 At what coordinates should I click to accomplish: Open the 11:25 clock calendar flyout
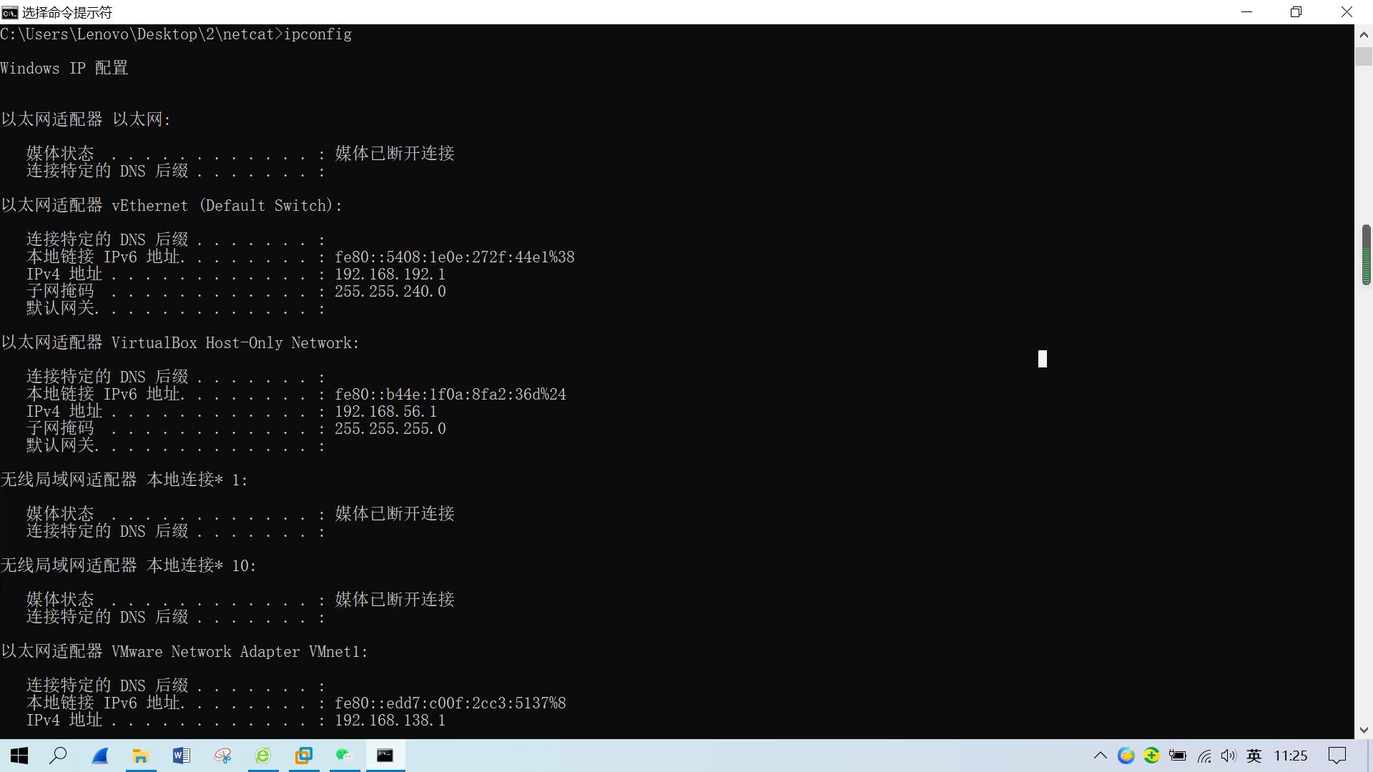pos(1290,756)
